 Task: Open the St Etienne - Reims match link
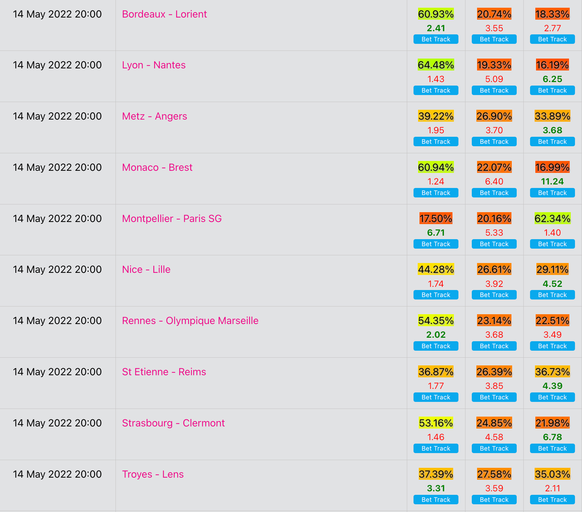coord(164,372)
